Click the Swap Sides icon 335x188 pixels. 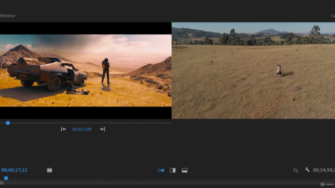(295, 170)
